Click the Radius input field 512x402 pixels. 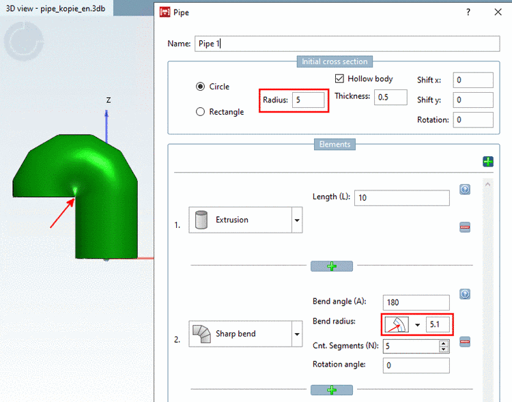click(308, 100)
